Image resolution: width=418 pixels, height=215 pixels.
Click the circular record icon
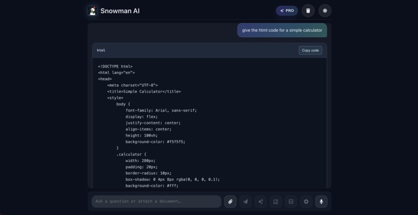pyautogui.click(x=306, y=202)
